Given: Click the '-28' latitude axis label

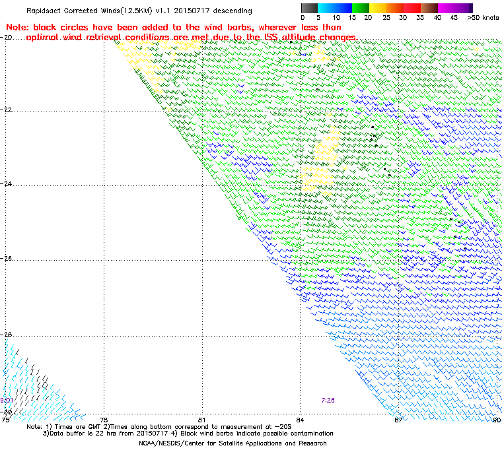Looking at the screenshot, I should point(6,335).
